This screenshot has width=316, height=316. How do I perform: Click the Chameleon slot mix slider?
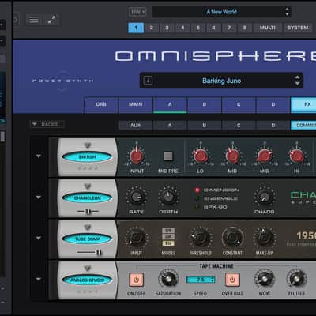(88, 211)
